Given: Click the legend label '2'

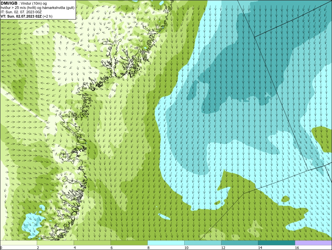Looking at the screenshot, I should pyautogui.click(x=38, y=248).
